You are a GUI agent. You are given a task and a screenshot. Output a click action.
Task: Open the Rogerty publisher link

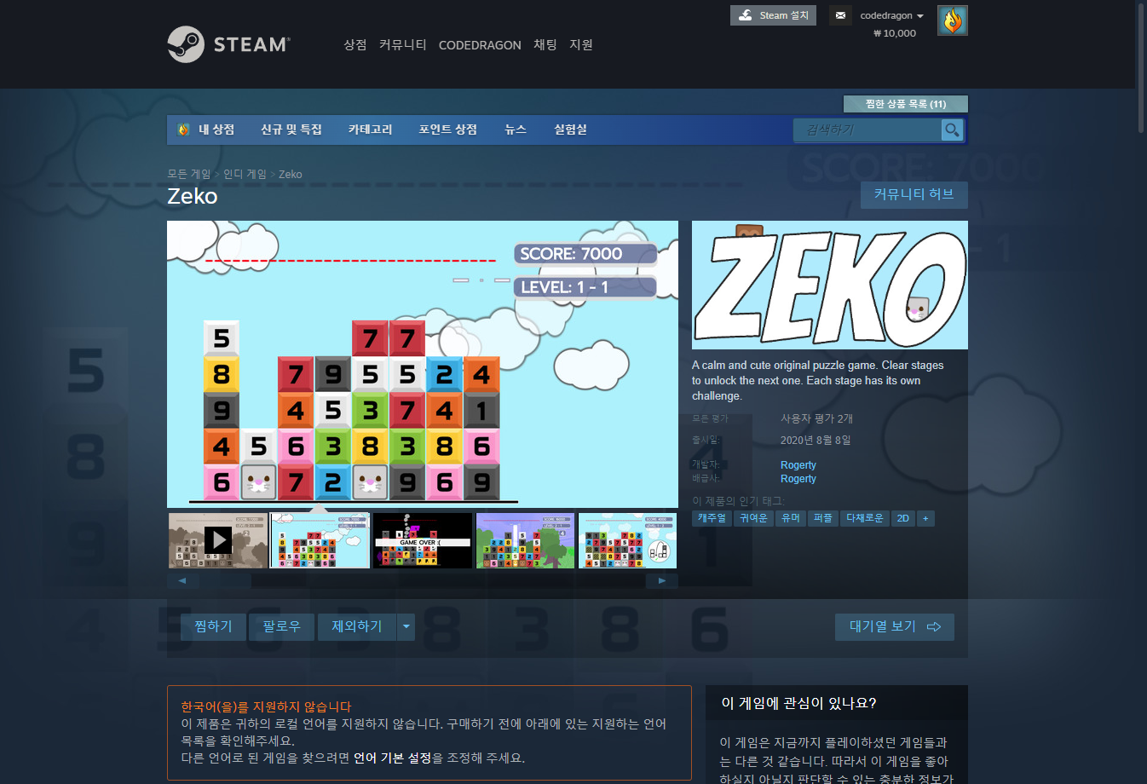pyautogui.click(x=798, y=479)
